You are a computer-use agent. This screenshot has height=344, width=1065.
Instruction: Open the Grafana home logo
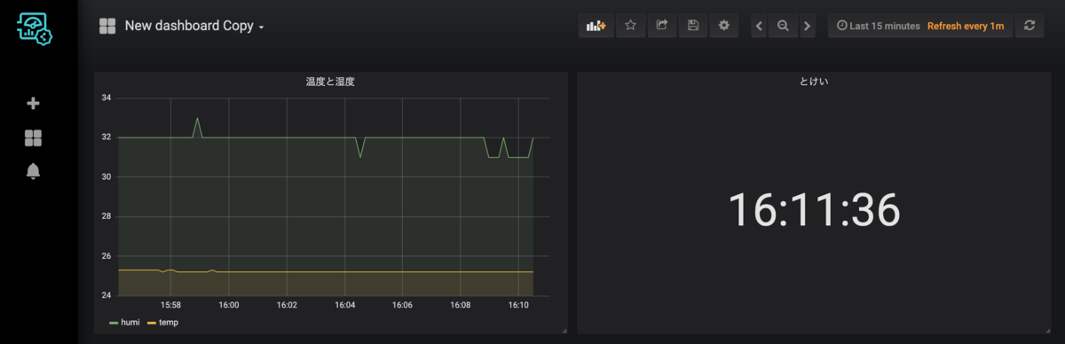[34, 28]
